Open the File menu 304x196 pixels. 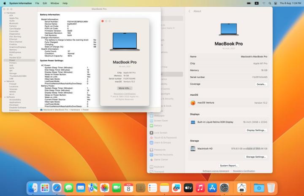(37, 3)
